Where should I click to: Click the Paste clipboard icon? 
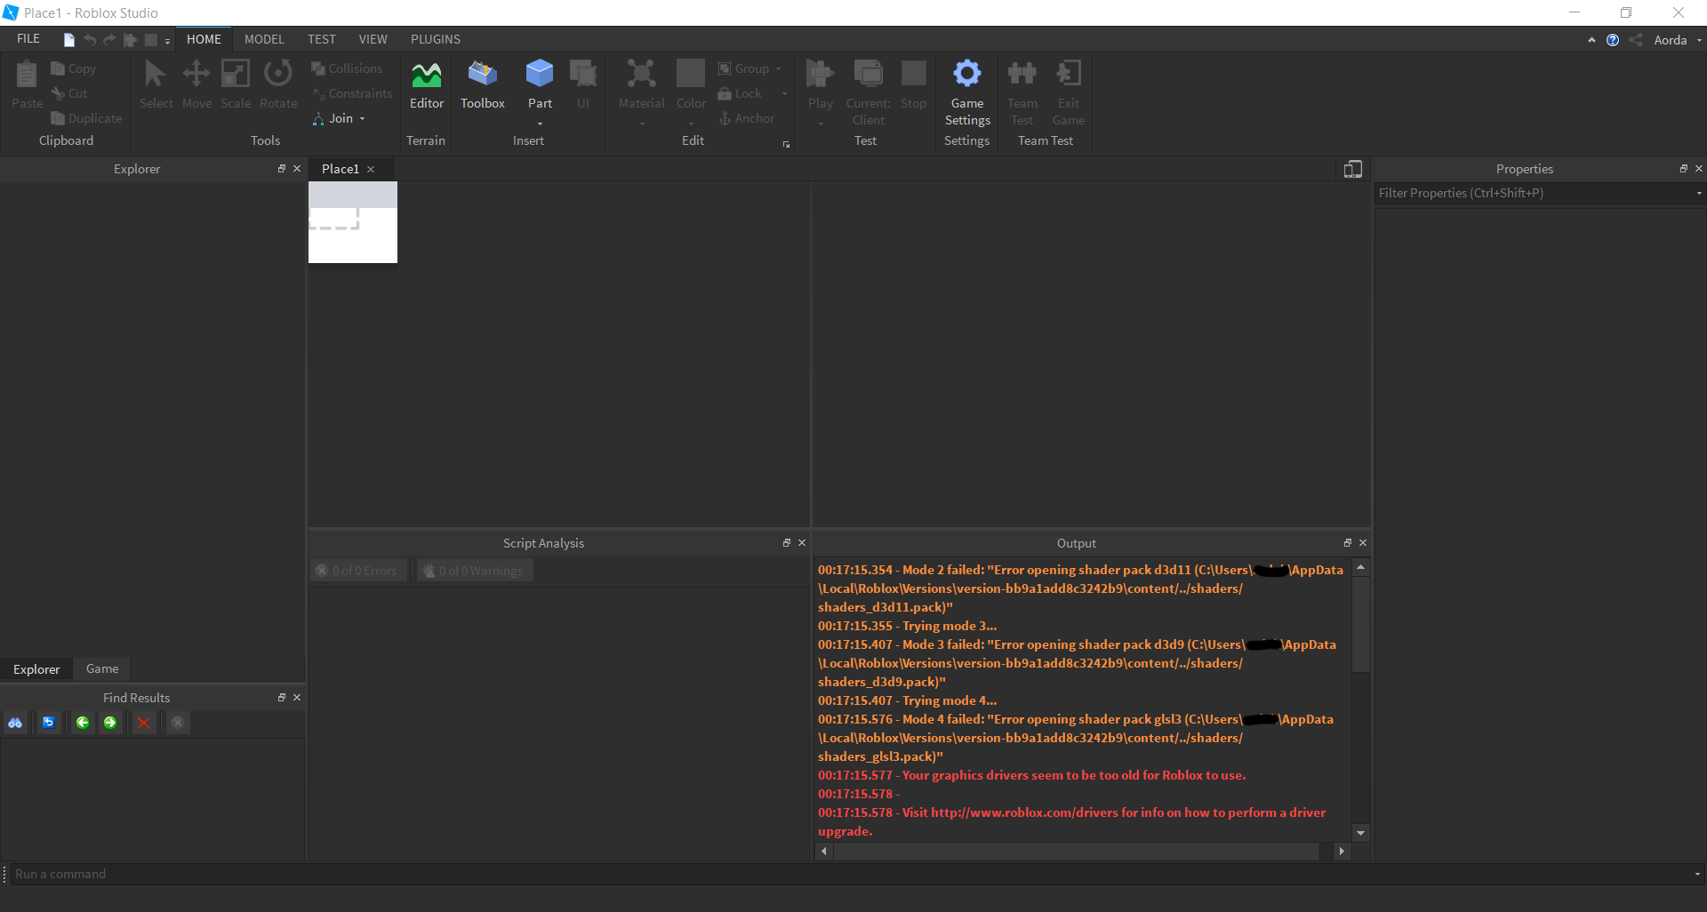[27, 74]
